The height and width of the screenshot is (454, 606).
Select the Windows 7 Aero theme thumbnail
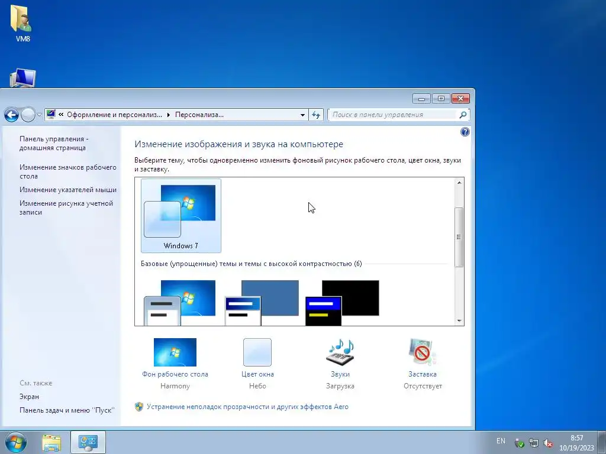click(181, 216)
